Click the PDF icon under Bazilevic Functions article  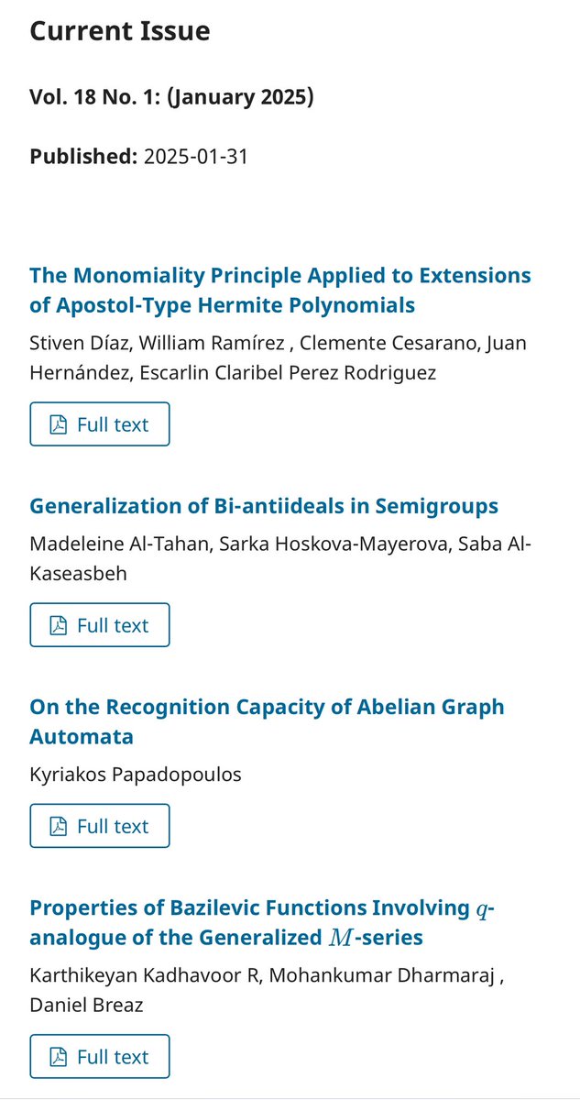tap(58, 1057)
